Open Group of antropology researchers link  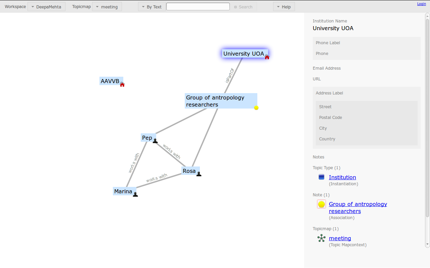pyautogui.click(x=358, y=207)
